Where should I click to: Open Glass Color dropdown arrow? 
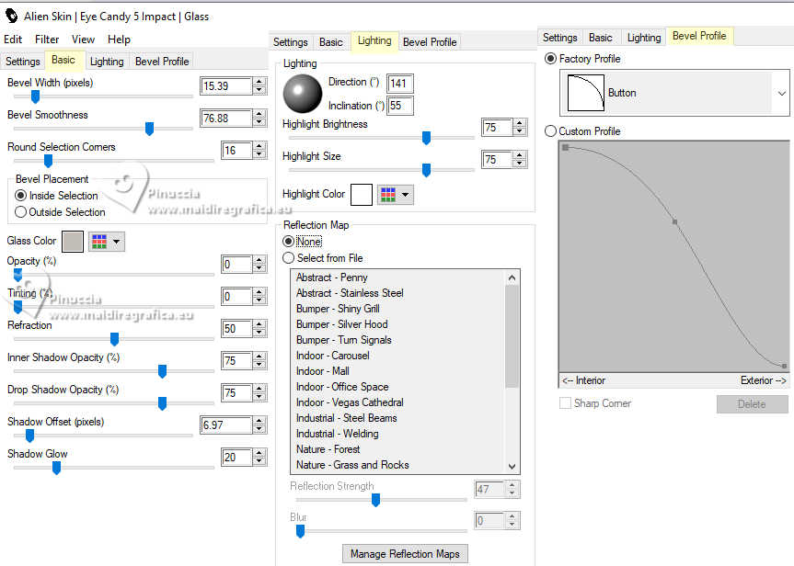tap(117, 242)
